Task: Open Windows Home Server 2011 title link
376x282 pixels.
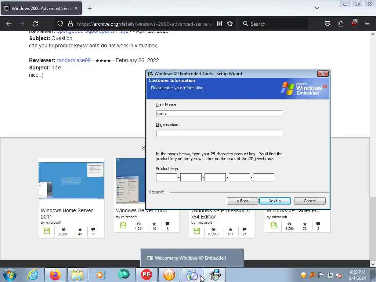Action: [x=67, y=213]
